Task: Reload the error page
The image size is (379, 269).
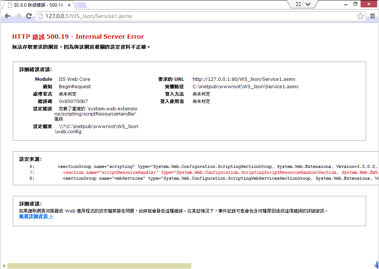Action: click(x=29, y=16)
